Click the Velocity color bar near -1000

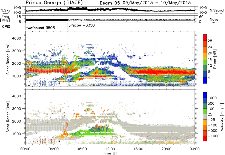tap(205, 136)
